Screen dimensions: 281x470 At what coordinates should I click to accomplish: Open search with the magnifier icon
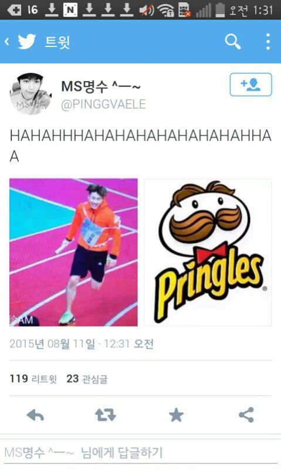[x=233, y=41]
